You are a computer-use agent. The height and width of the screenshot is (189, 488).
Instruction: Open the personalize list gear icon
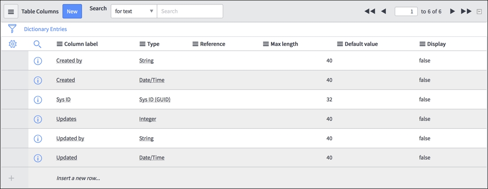tap(13, 44)
